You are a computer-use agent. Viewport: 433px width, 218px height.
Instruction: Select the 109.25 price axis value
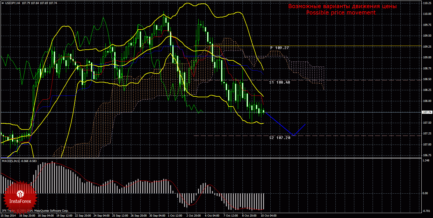click(427, 47)
